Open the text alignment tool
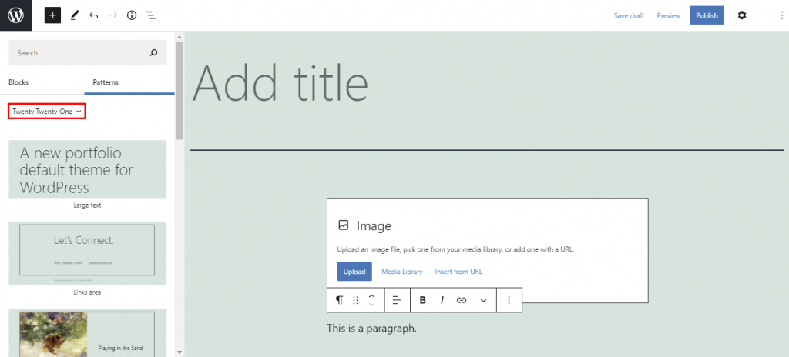Screen dimensions: 789x357 pos(398,300)
